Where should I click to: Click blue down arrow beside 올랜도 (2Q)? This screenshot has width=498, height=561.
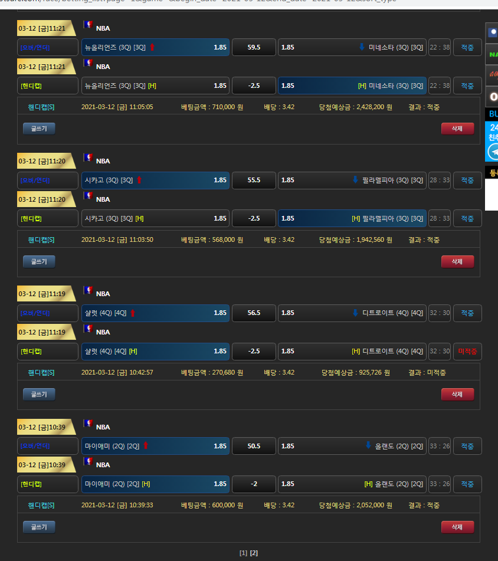368,445
